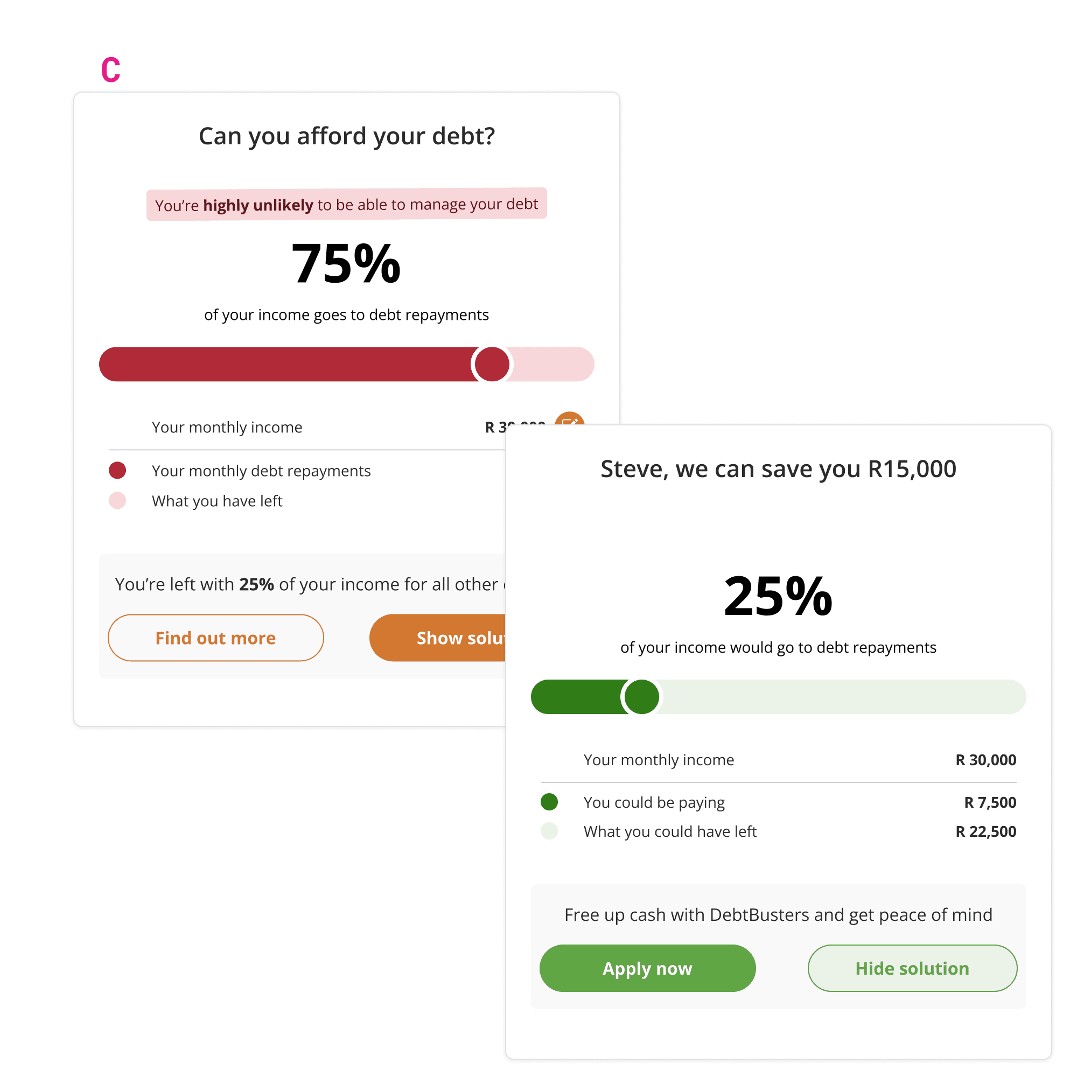
Task: Click the R 7,500 repayment amount
Action: (990, 802)
